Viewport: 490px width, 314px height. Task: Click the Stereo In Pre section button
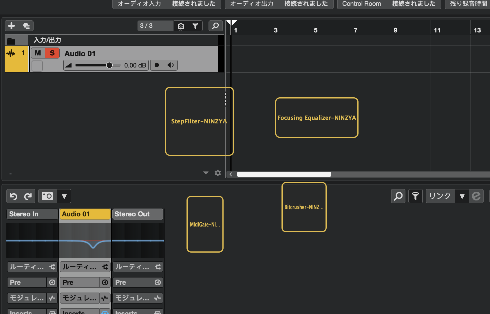tap(27, 282)
